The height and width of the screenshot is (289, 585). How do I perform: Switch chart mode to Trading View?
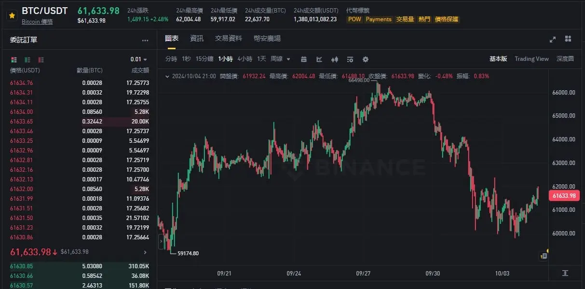coord(531,59)
